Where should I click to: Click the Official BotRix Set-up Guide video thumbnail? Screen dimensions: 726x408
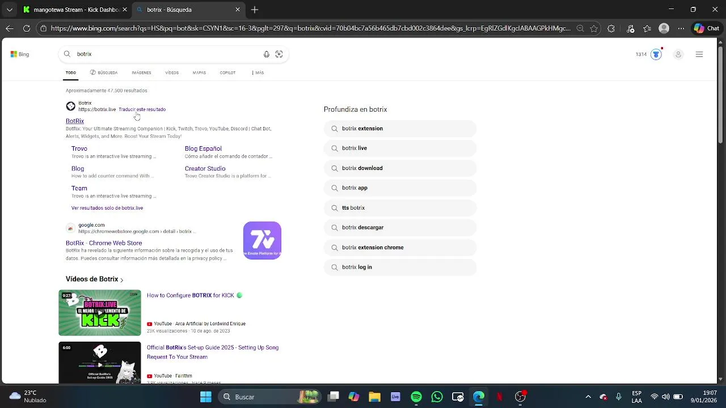coord(100,363)
